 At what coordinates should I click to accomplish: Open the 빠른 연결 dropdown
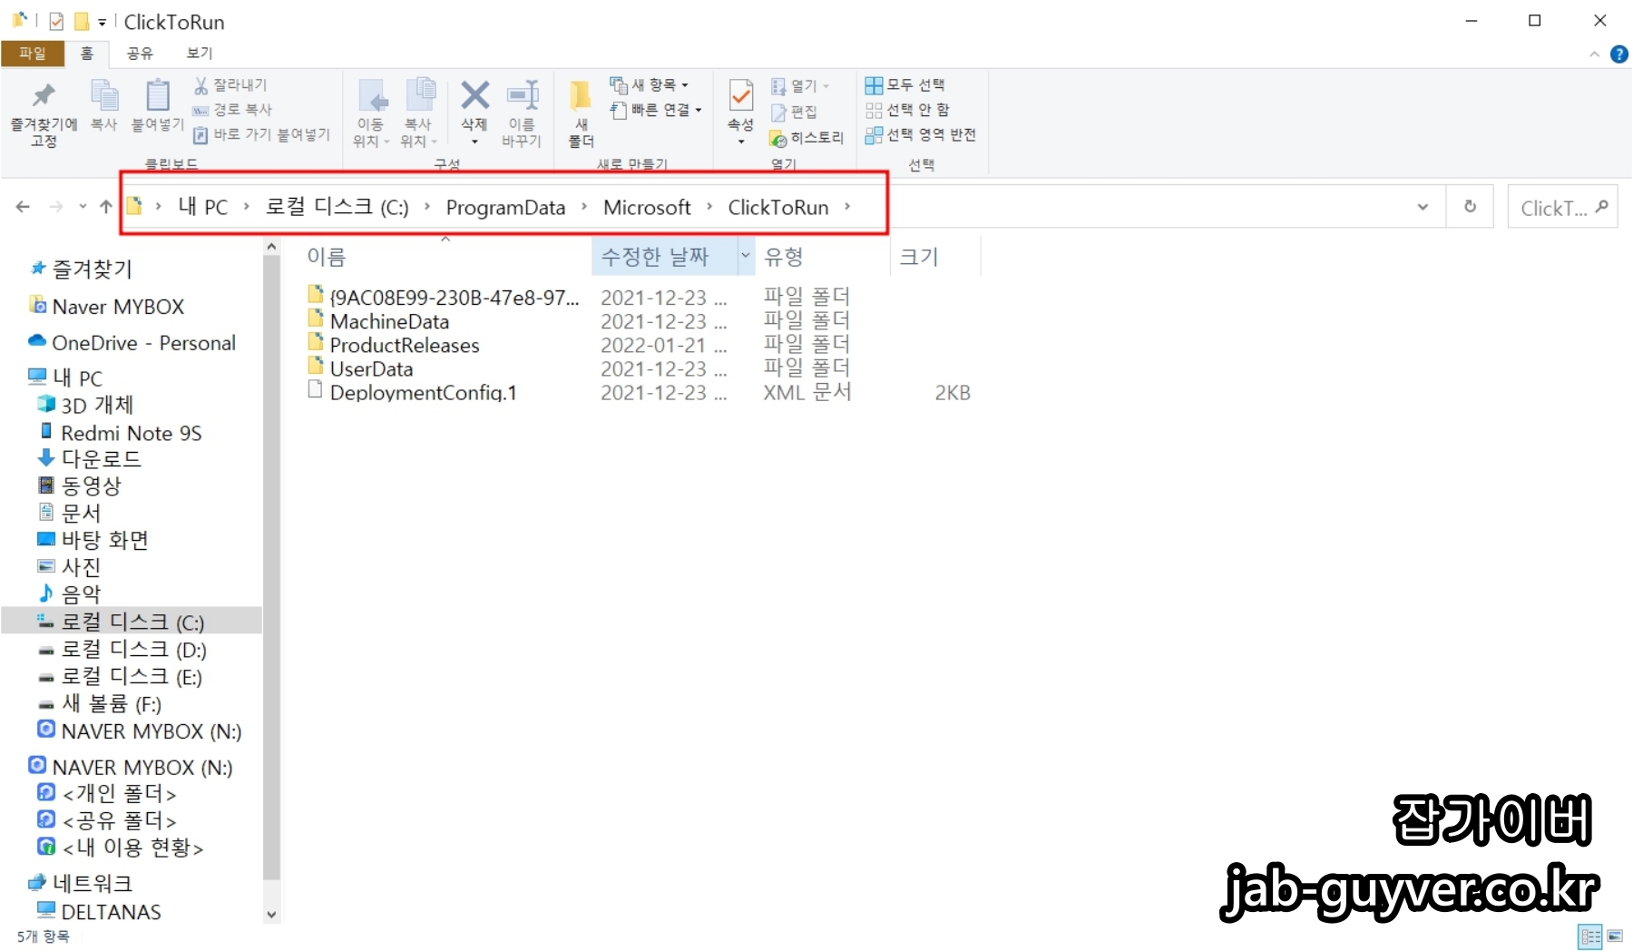(696, 110)
